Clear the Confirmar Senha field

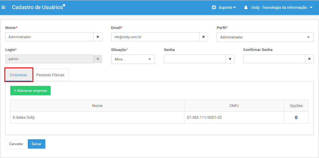[309, 59]
